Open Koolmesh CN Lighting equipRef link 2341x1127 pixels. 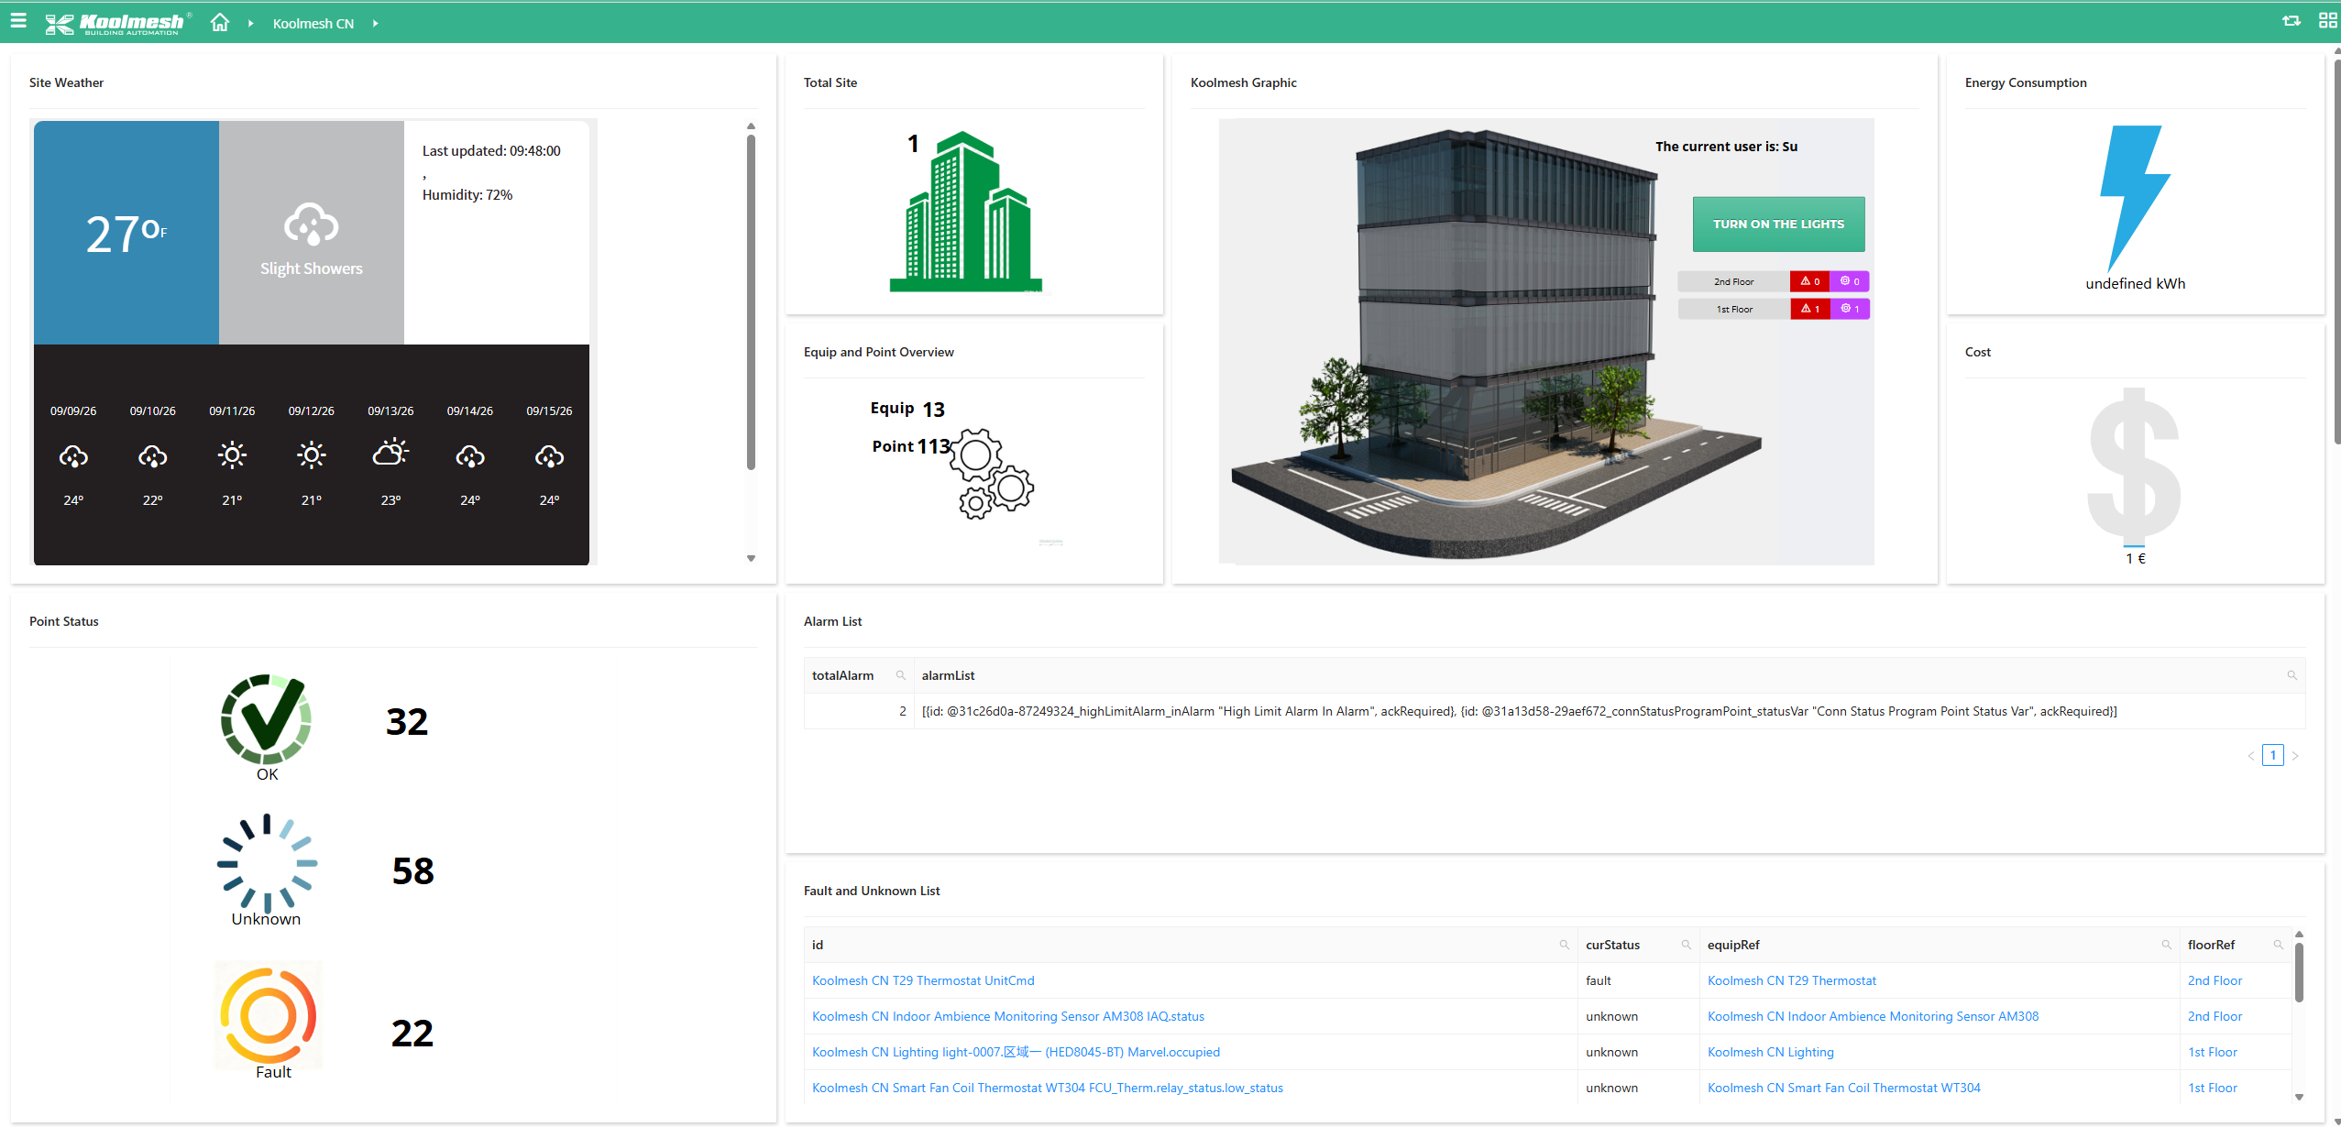point(1771,1052)
